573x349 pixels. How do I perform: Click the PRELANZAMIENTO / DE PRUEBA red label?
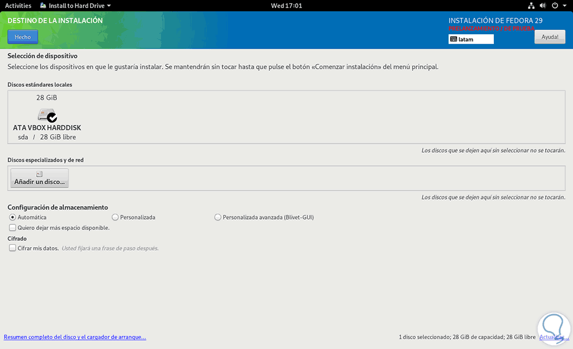[492, 29]
